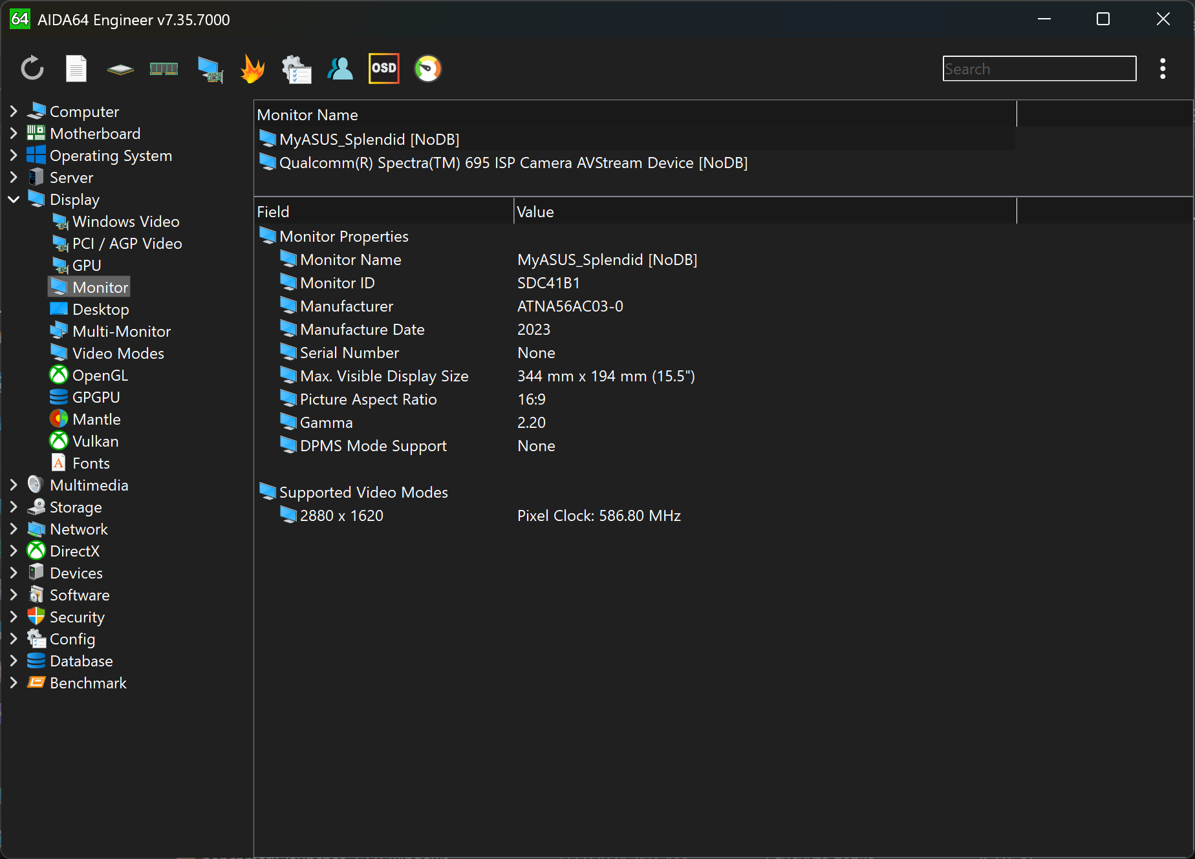Click the memory module benchmark icon
The height and width of the screenshot is (859, 1195).
(164, 69)
